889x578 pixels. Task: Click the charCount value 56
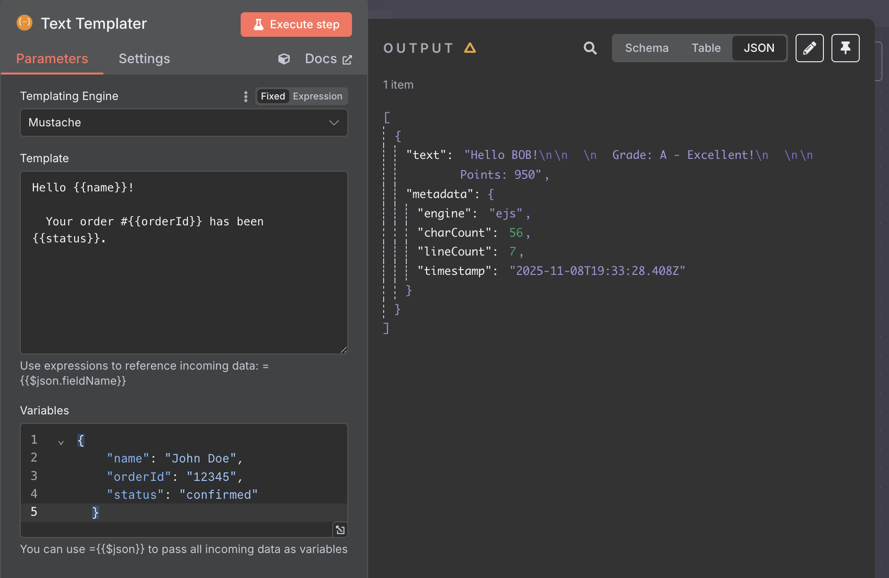[x=516, y=233]
